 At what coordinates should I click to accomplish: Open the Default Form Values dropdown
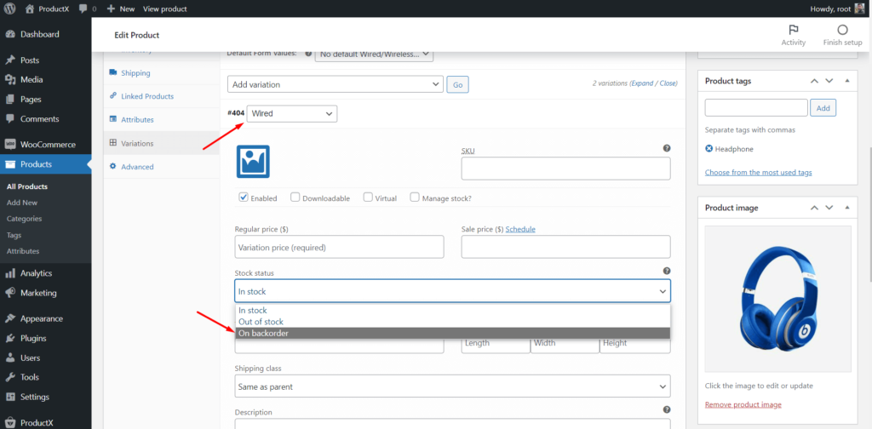coord(375,54)
